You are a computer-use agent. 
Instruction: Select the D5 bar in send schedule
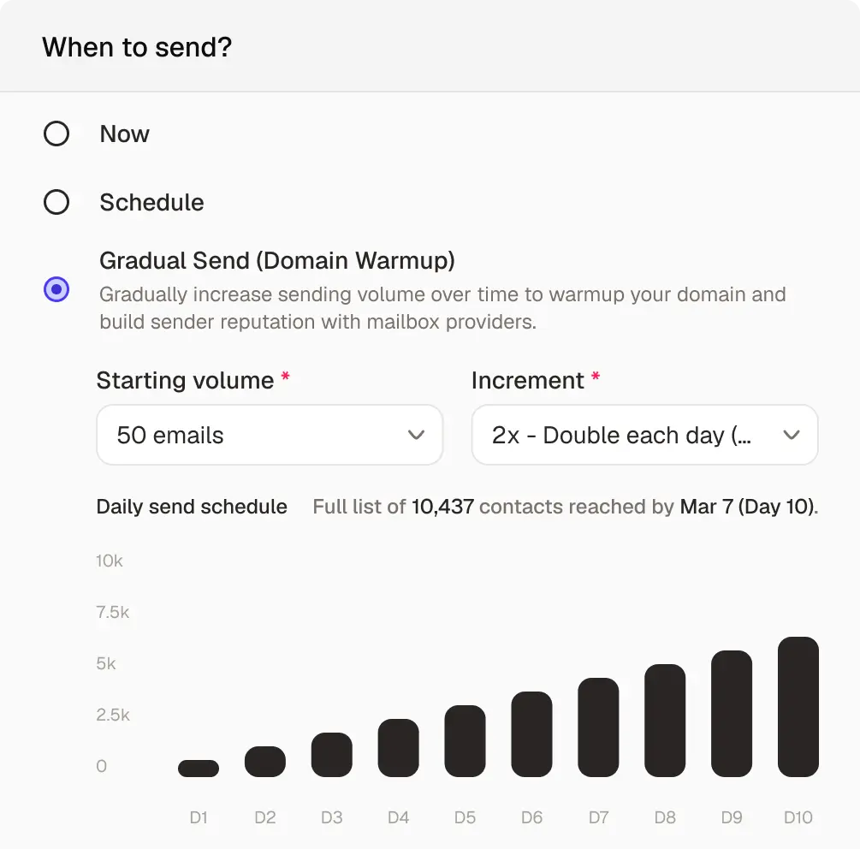pos(465,741)
